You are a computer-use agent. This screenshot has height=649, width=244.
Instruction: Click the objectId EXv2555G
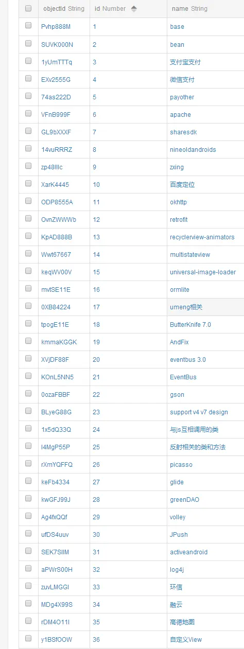[x=56, y=80]
